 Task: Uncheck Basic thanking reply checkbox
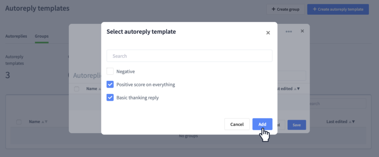(110, 98)
